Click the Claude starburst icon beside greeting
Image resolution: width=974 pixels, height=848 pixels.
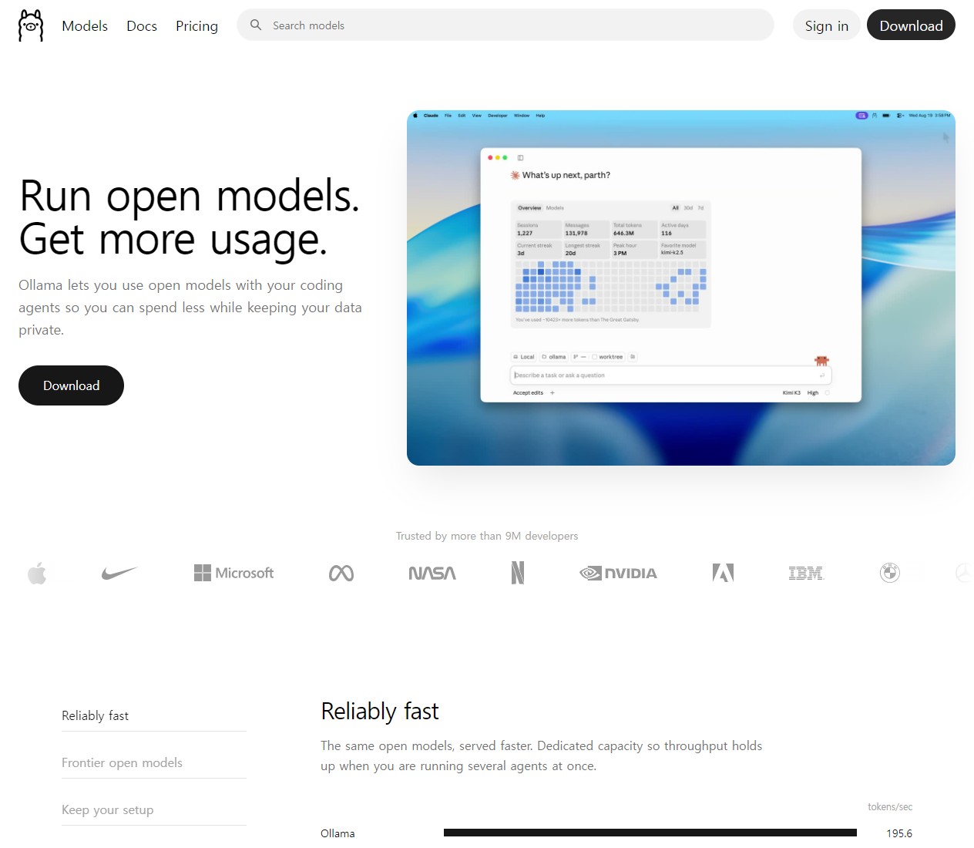[515, 175]
